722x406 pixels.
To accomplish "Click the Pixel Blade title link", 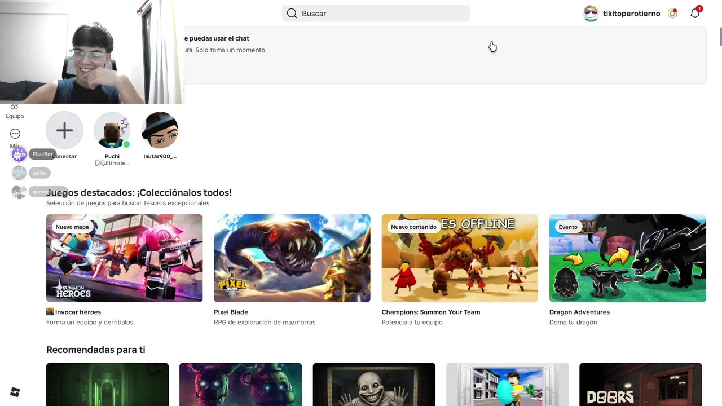I will (231, 312).
